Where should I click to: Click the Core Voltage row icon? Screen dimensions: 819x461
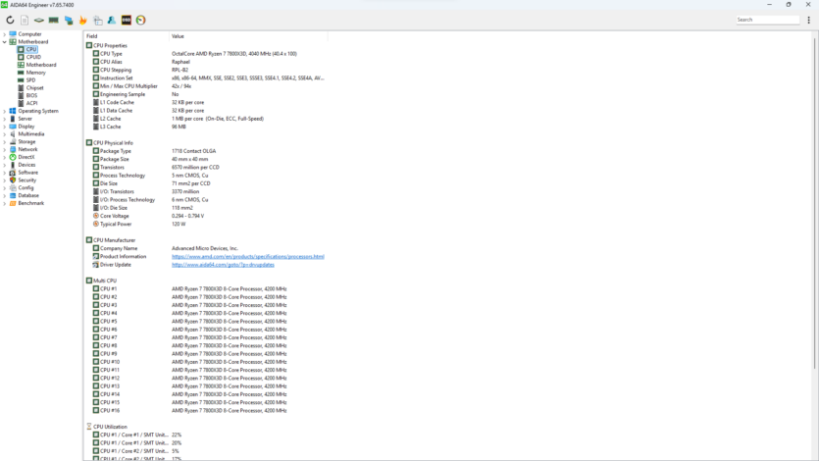tap(95, 216)
